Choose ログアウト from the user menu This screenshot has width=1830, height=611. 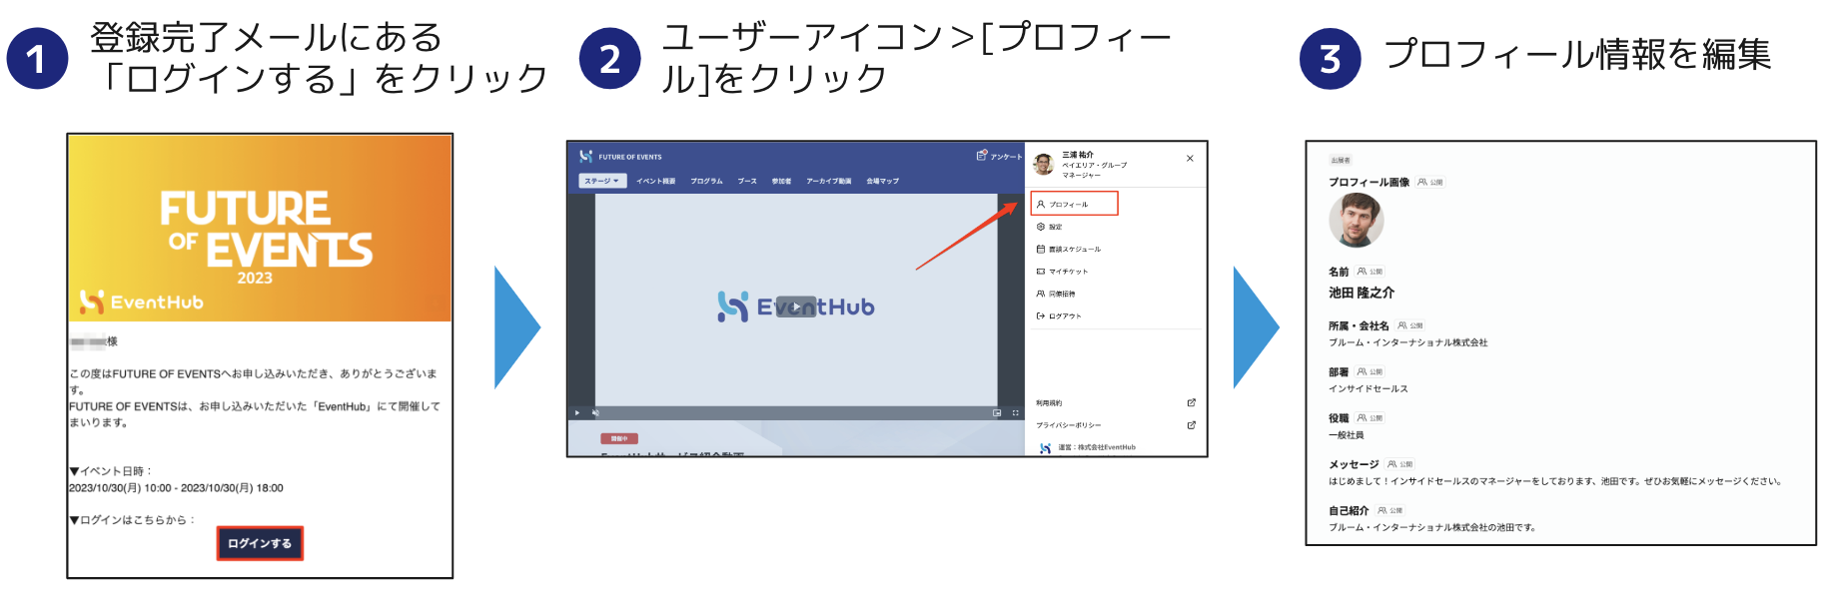1059,315
